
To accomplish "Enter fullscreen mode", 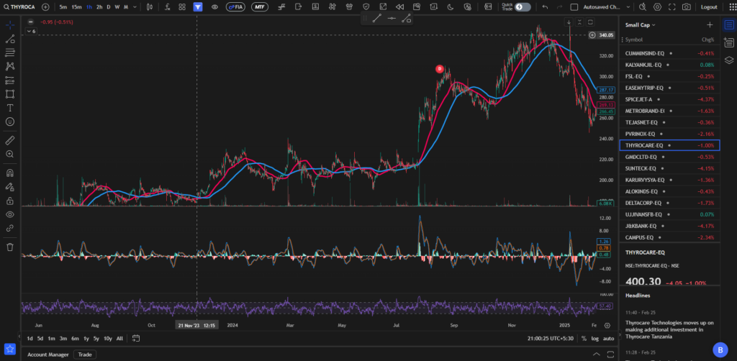I will click(672, 7).
